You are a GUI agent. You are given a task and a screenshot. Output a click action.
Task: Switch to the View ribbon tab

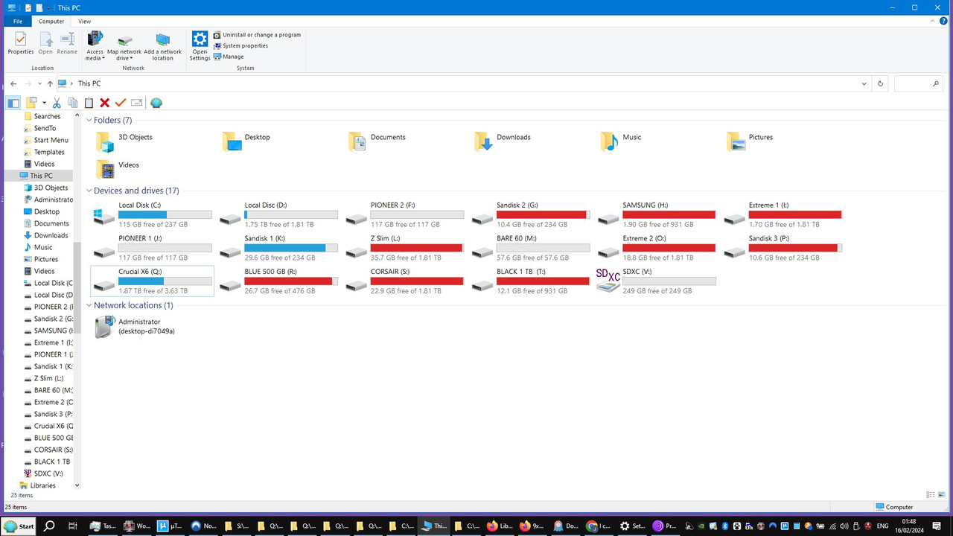tap(85, 22)
